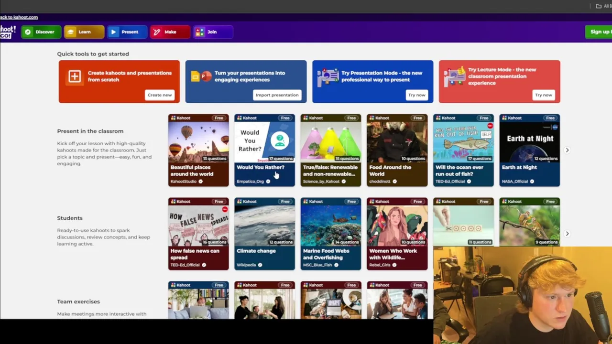Click the Import presentation button
The width and height of the screenshot is (612, 344).
pos(277,95)
